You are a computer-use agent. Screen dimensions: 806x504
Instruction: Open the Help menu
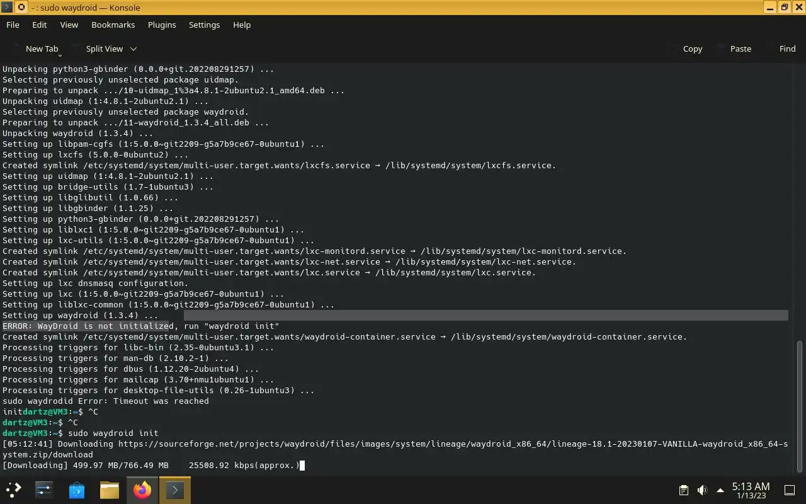coord(242,25)
